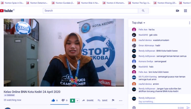Click the YouTube logo home icon

(6, 11)
